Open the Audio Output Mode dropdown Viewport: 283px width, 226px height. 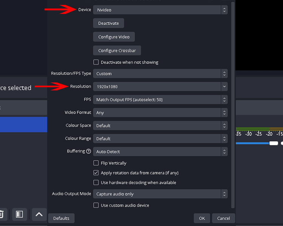(160, 194)
